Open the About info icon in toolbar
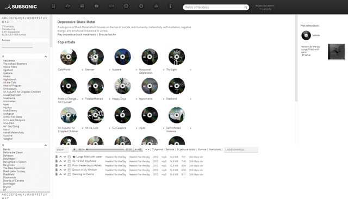The image size is (348, 199). 170,6
